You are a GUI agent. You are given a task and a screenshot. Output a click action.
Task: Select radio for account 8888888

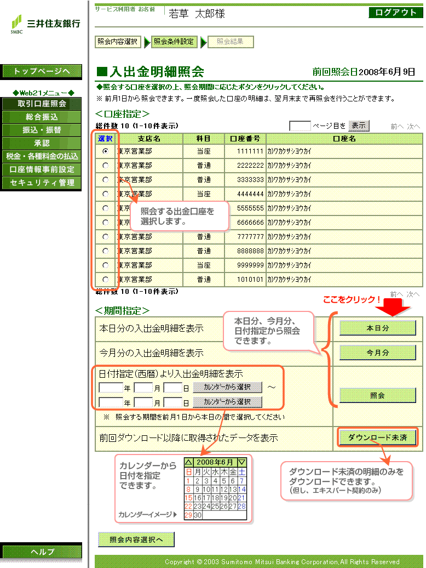click(x=106, y=251)
